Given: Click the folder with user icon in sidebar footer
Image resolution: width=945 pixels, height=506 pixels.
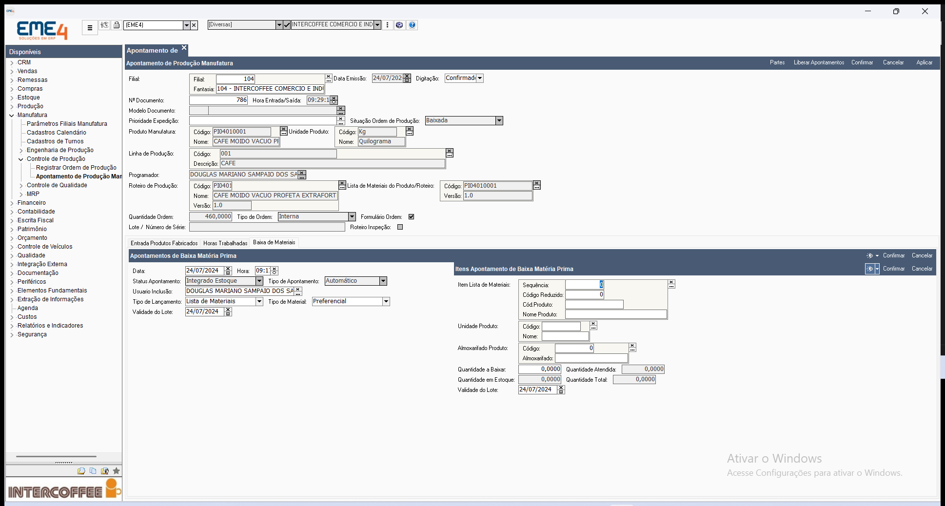Looking at the screenshot, I should point(104,471).
